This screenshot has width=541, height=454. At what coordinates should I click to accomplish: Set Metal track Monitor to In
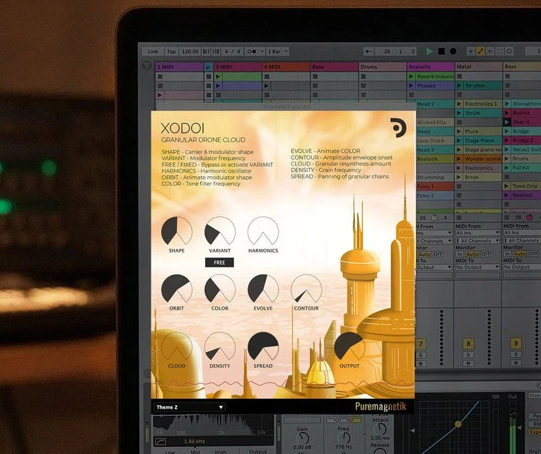coord(460,254)
